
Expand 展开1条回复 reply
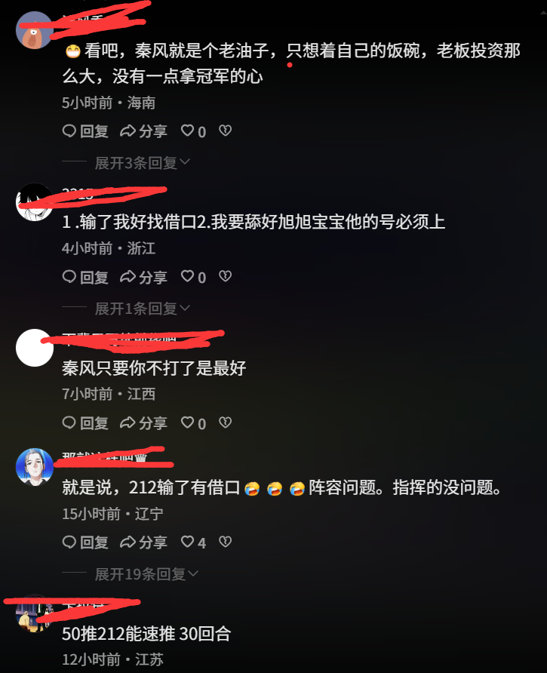coord(142,309)
